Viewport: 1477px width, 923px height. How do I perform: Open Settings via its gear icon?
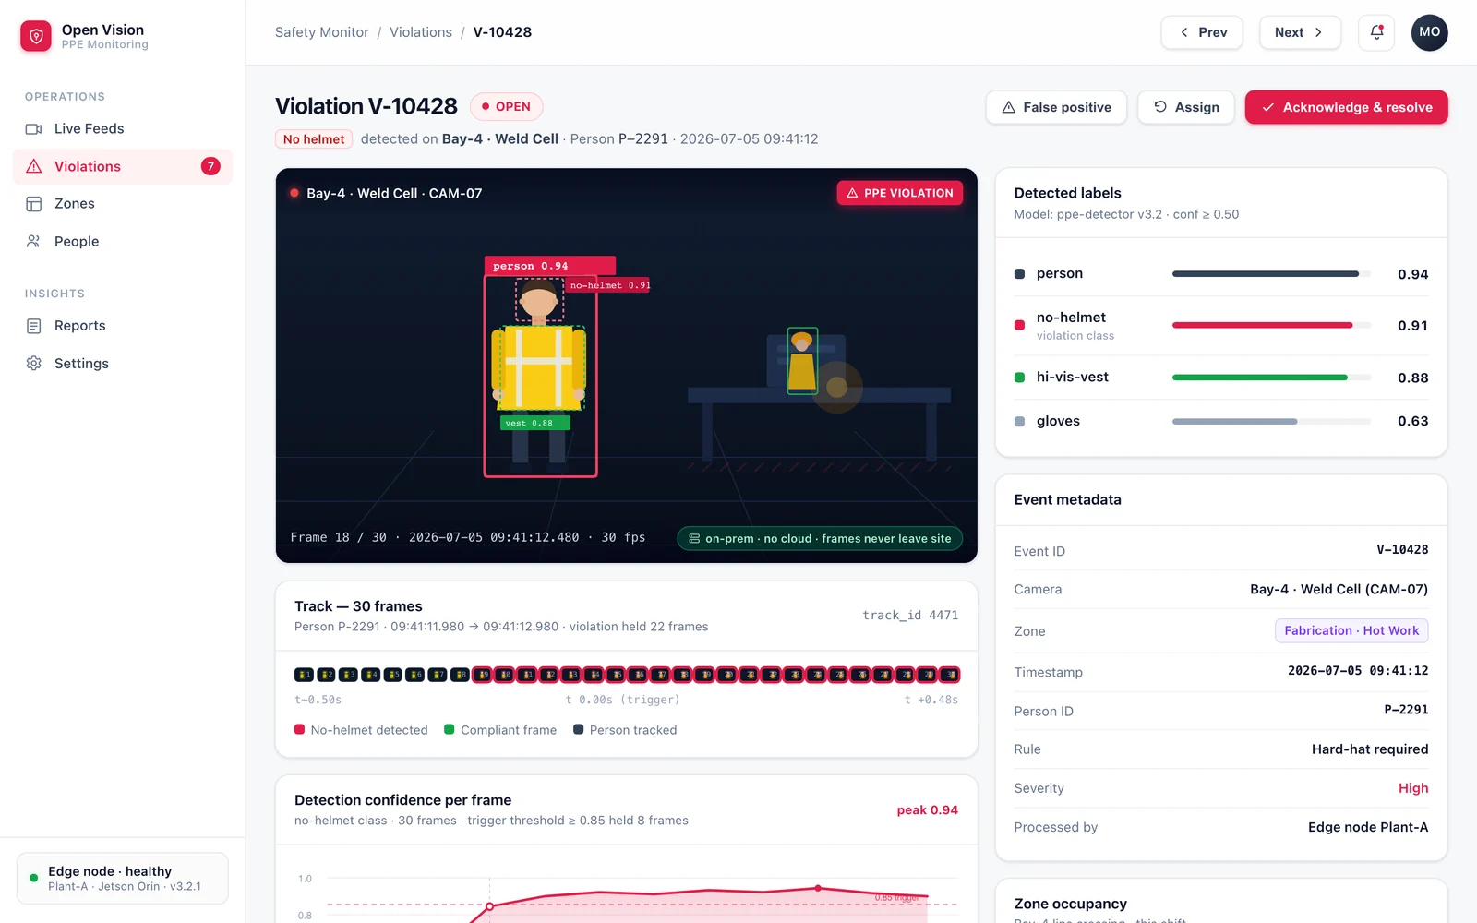[34, 364]
